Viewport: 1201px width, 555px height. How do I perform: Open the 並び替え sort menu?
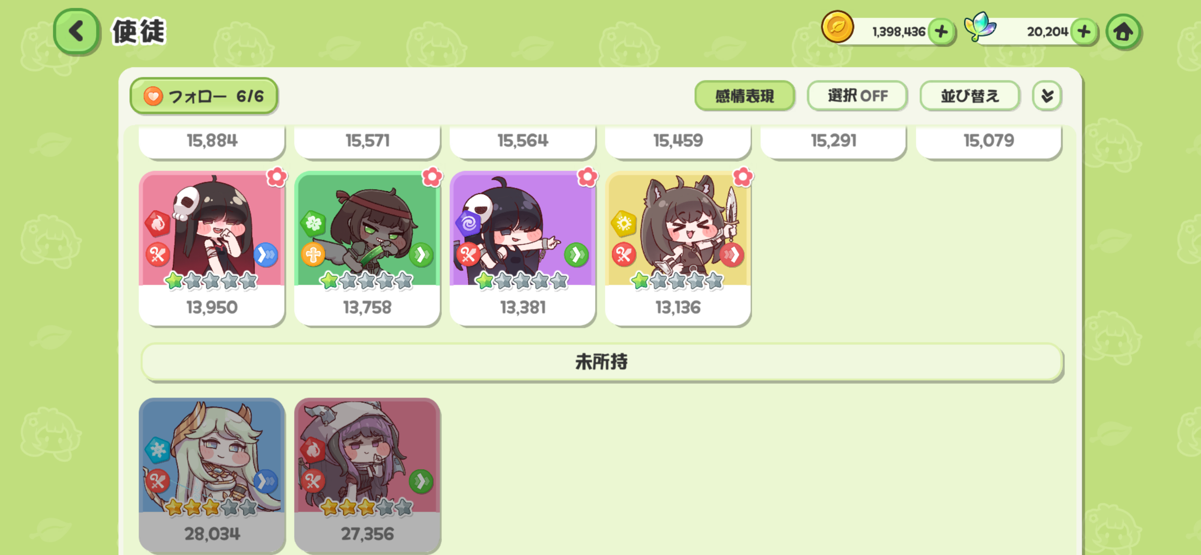pyautogui.click(x=970, y=96)
